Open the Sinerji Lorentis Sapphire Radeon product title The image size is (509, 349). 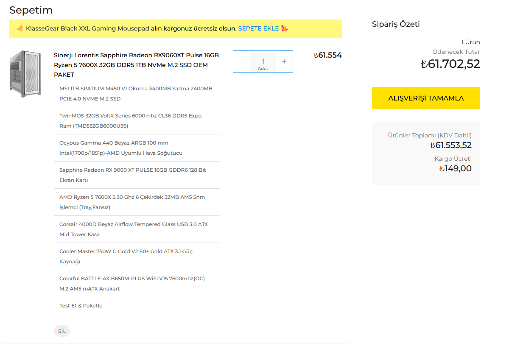137,65
